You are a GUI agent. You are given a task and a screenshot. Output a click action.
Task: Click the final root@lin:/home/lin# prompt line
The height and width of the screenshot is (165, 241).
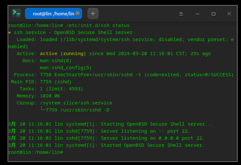36,152
